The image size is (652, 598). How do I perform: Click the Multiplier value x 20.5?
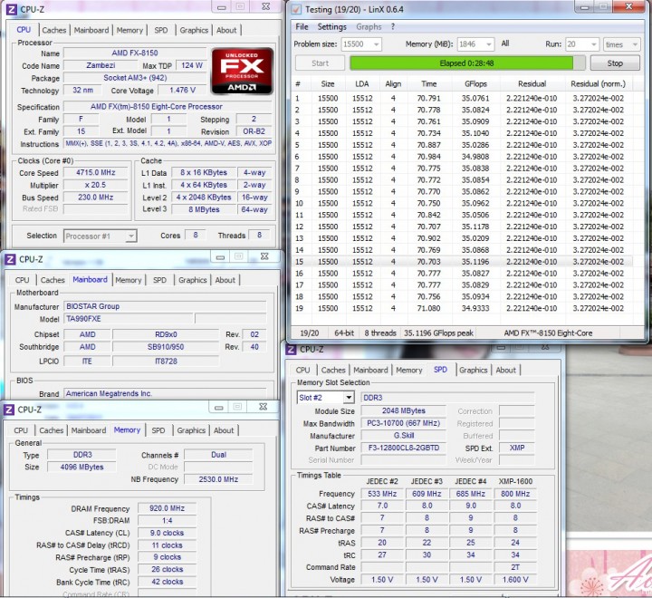96,185
